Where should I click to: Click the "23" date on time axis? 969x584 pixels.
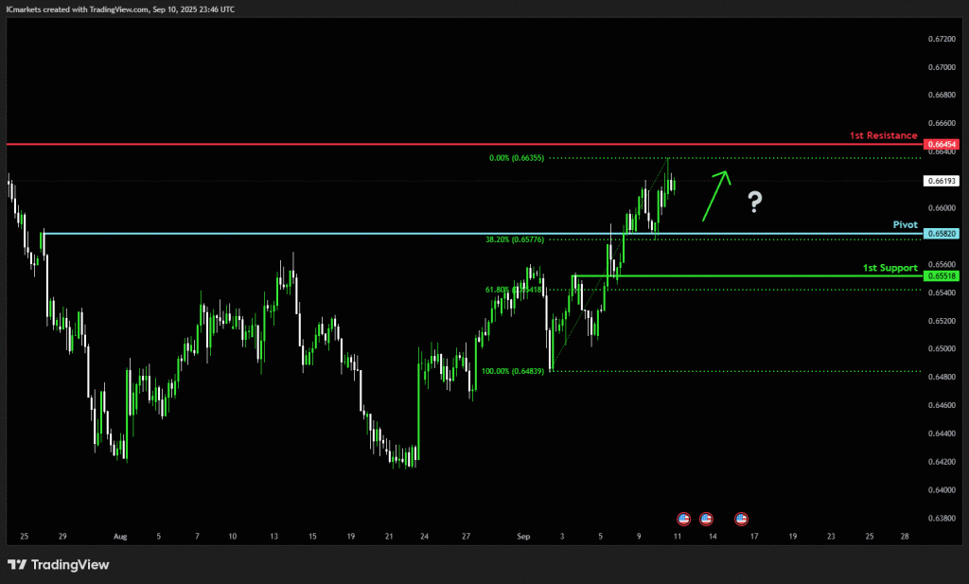(831, 537)
